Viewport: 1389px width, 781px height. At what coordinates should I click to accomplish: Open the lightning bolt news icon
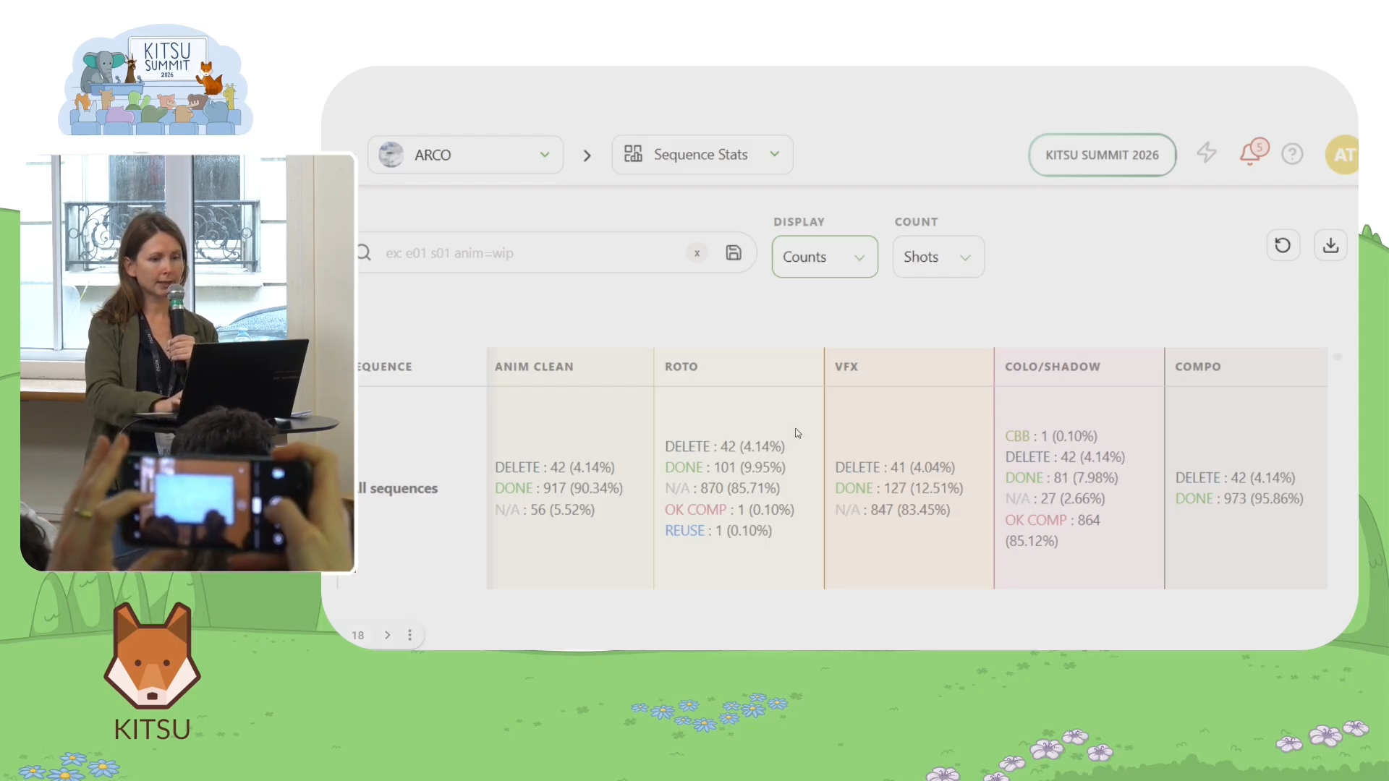[x=1206, y=153]
